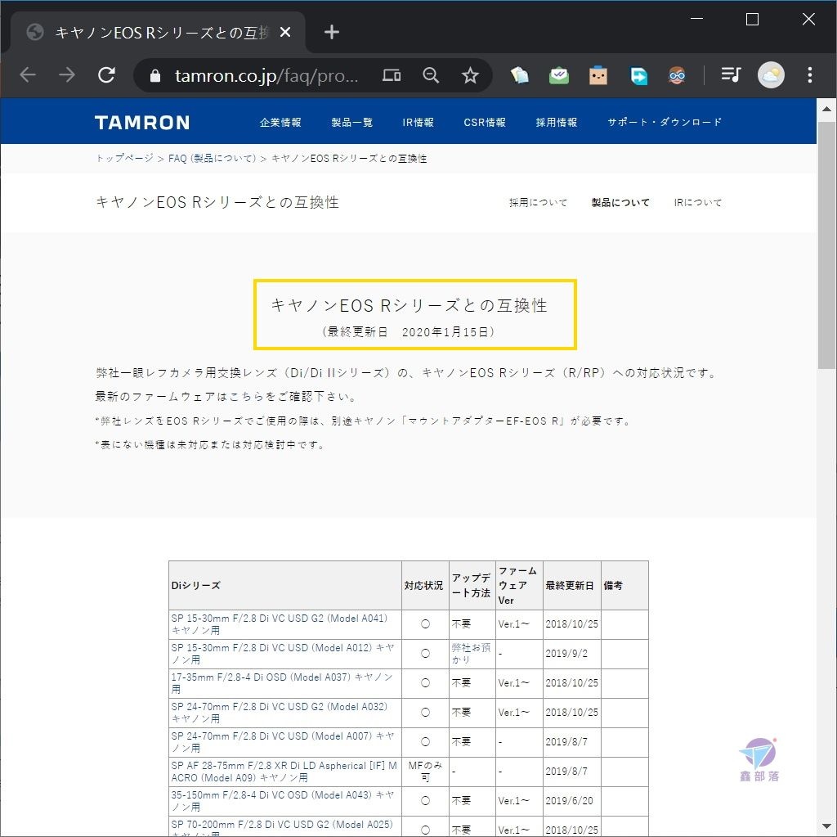Open the 企業情報 menu
Viewport: 837px width, 837px height.
[280, 123]
